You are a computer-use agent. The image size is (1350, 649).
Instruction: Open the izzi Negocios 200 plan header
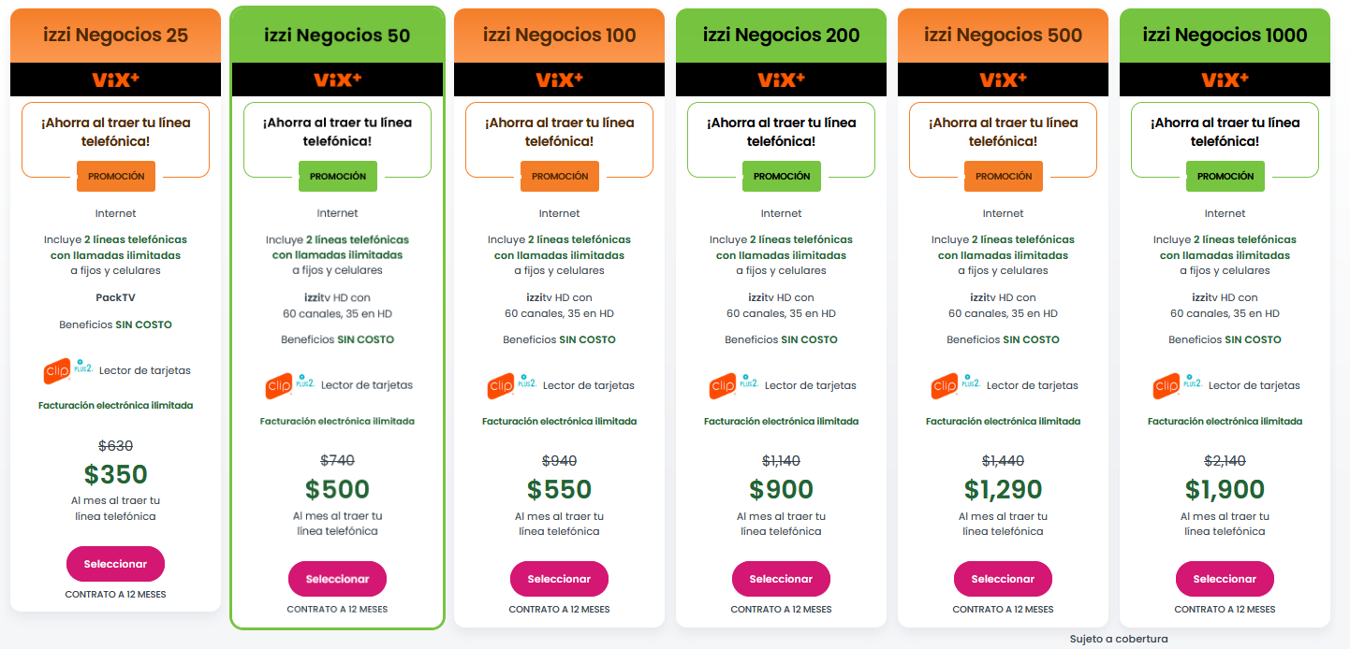click(x=781, y=36)
